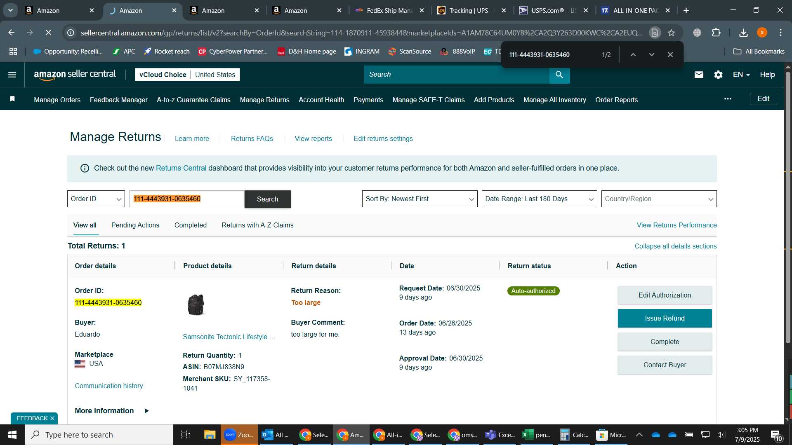Switch to Returns with A-Z Claims tab

(x=257, y=225)
